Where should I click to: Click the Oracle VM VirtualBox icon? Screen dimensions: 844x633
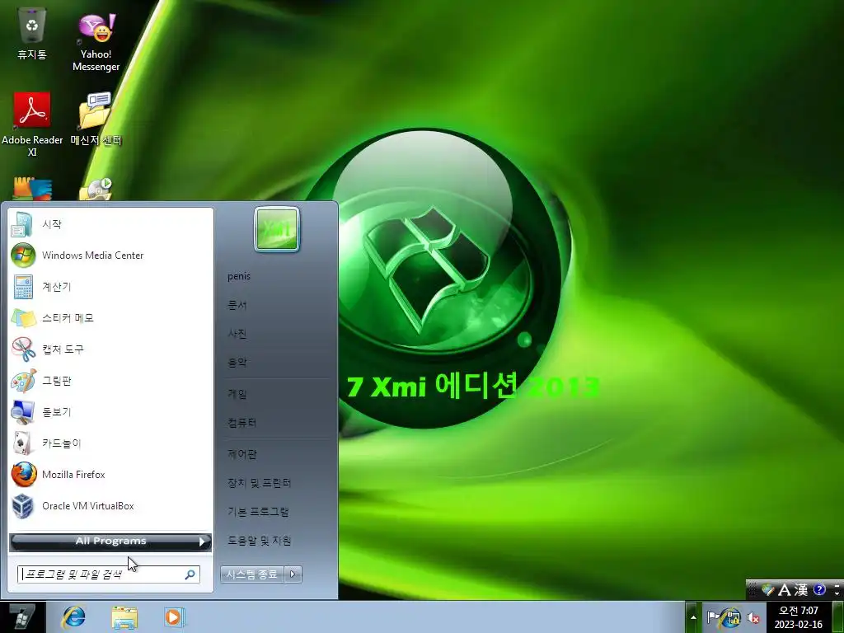pyautogui.click(x=23, y=506)
